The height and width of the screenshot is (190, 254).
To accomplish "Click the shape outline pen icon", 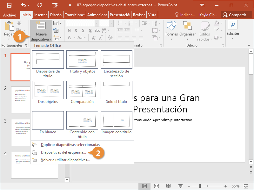I will point(216,30).
